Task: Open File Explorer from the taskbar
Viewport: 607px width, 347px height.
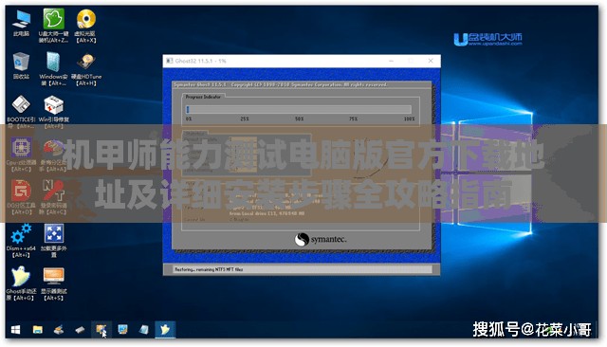Action: 38,330
